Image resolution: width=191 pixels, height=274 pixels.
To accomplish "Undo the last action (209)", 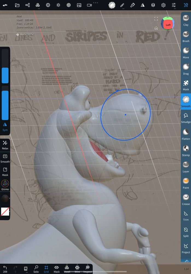I will tap(5, 269).
